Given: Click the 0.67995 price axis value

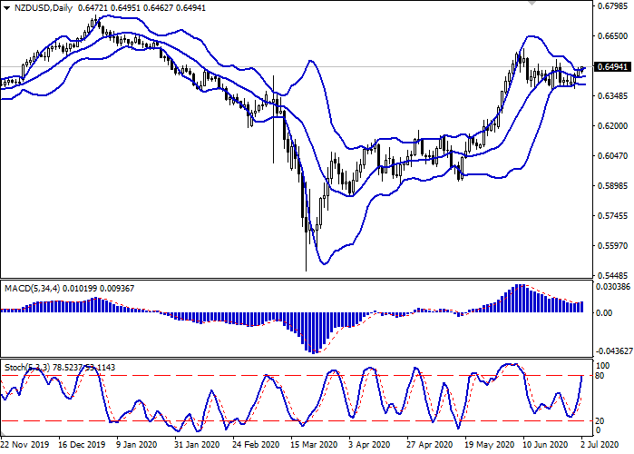Looking at the screenshot, I should point(612,6).
